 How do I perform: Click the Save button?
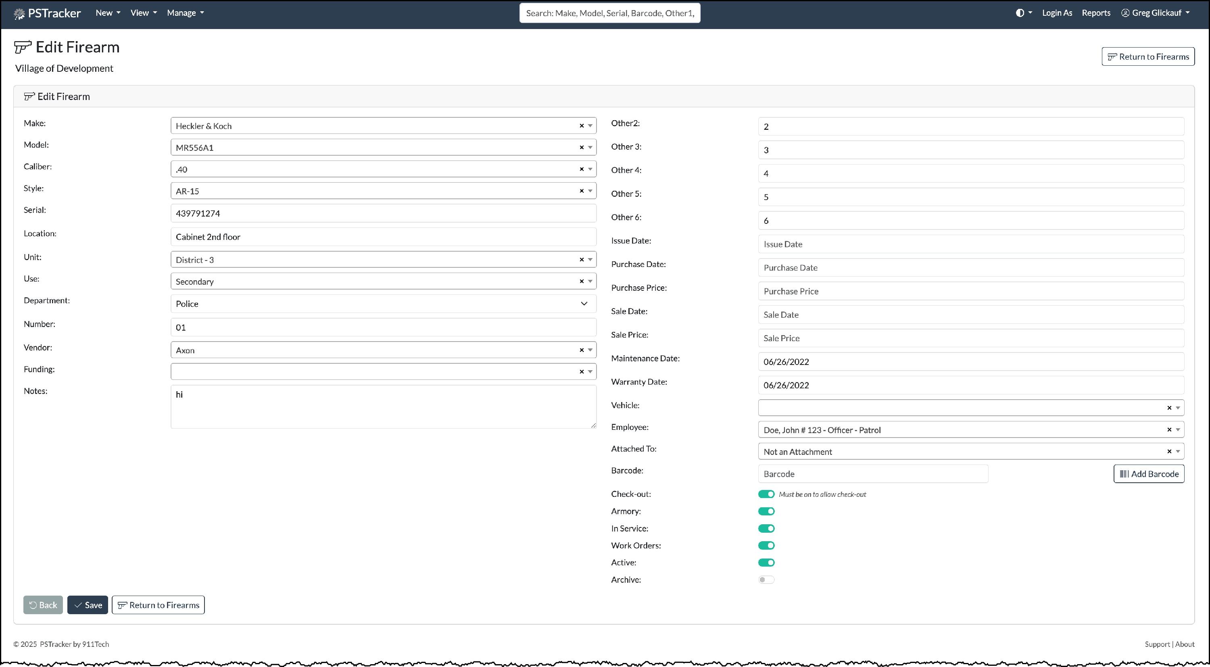88,605
